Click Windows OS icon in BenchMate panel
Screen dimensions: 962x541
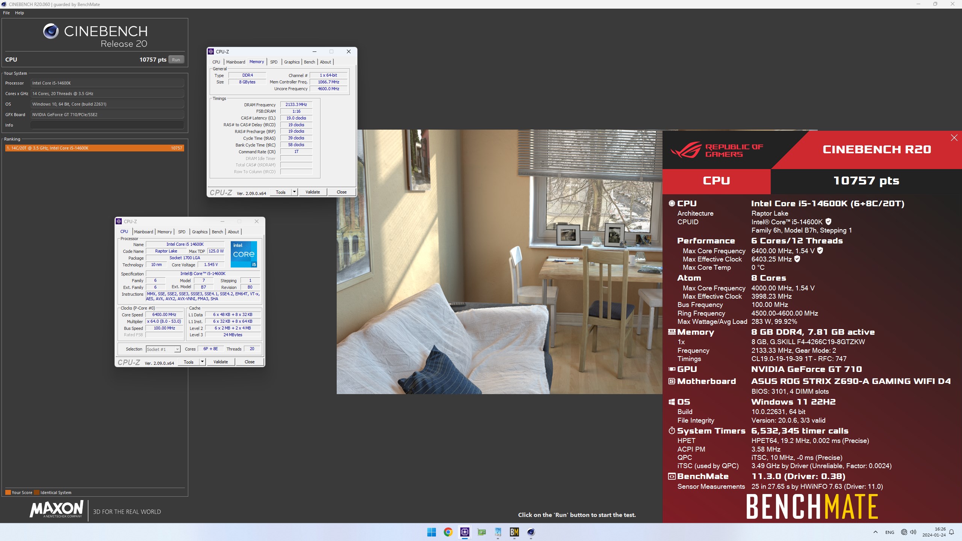pyautogui.click(x=672, y=402)
